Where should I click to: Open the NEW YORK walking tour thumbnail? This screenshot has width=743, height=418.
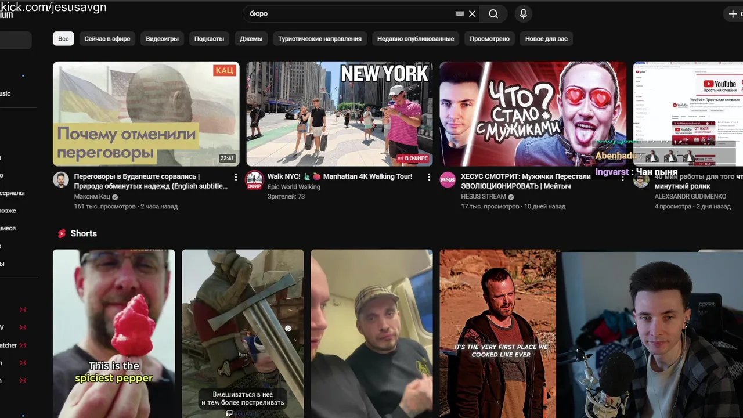click(340, 114)
